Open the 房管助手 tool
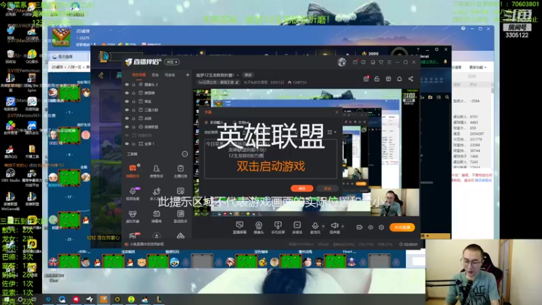This screenshot has width=542, height=305. [x=157, y=171]
